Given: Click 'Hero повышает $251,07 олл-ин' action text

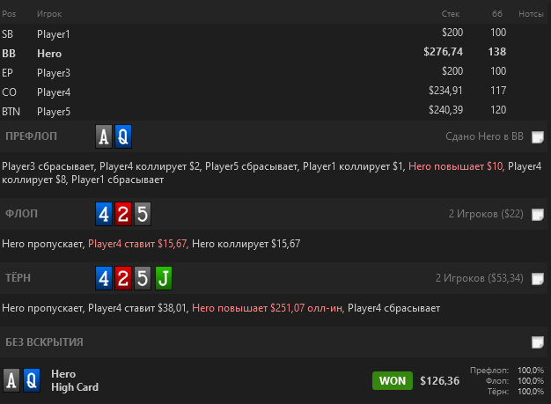Looking at the screenshot, I should [x=268, y=308].
